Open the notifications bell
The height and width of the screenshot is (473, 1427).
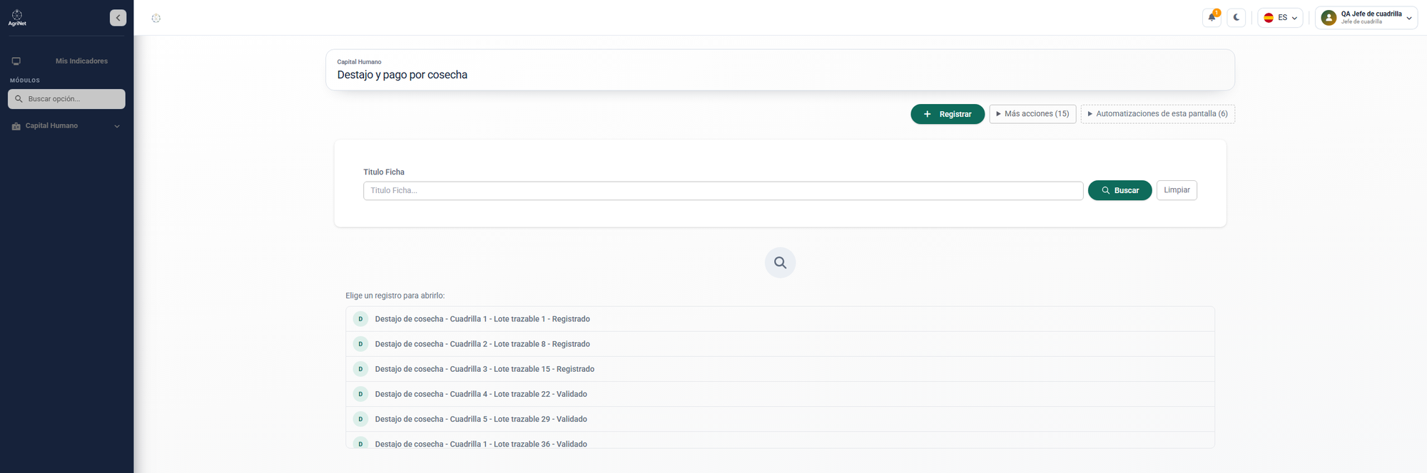(x=1212, y=18)
